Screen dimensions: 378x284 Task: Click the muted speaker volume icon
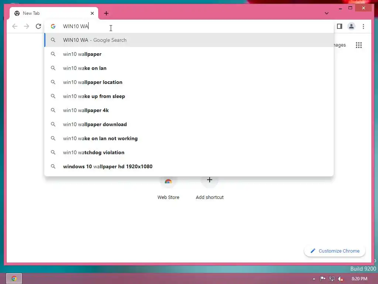(x=341, y=279)
